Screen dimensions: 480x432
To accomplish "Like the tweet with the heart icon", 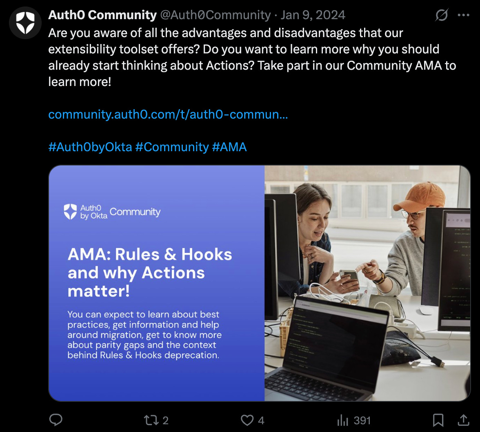I will click(247, 420).
